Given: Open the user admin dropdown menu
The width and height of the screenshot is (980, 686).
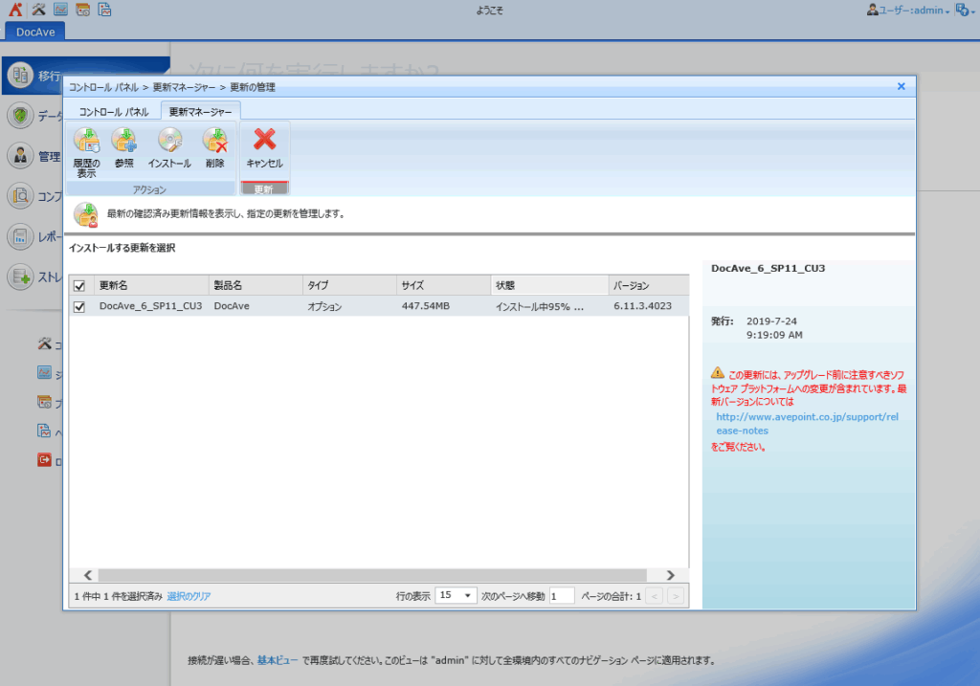Looking at the screenshot, I should coord(914,10).
